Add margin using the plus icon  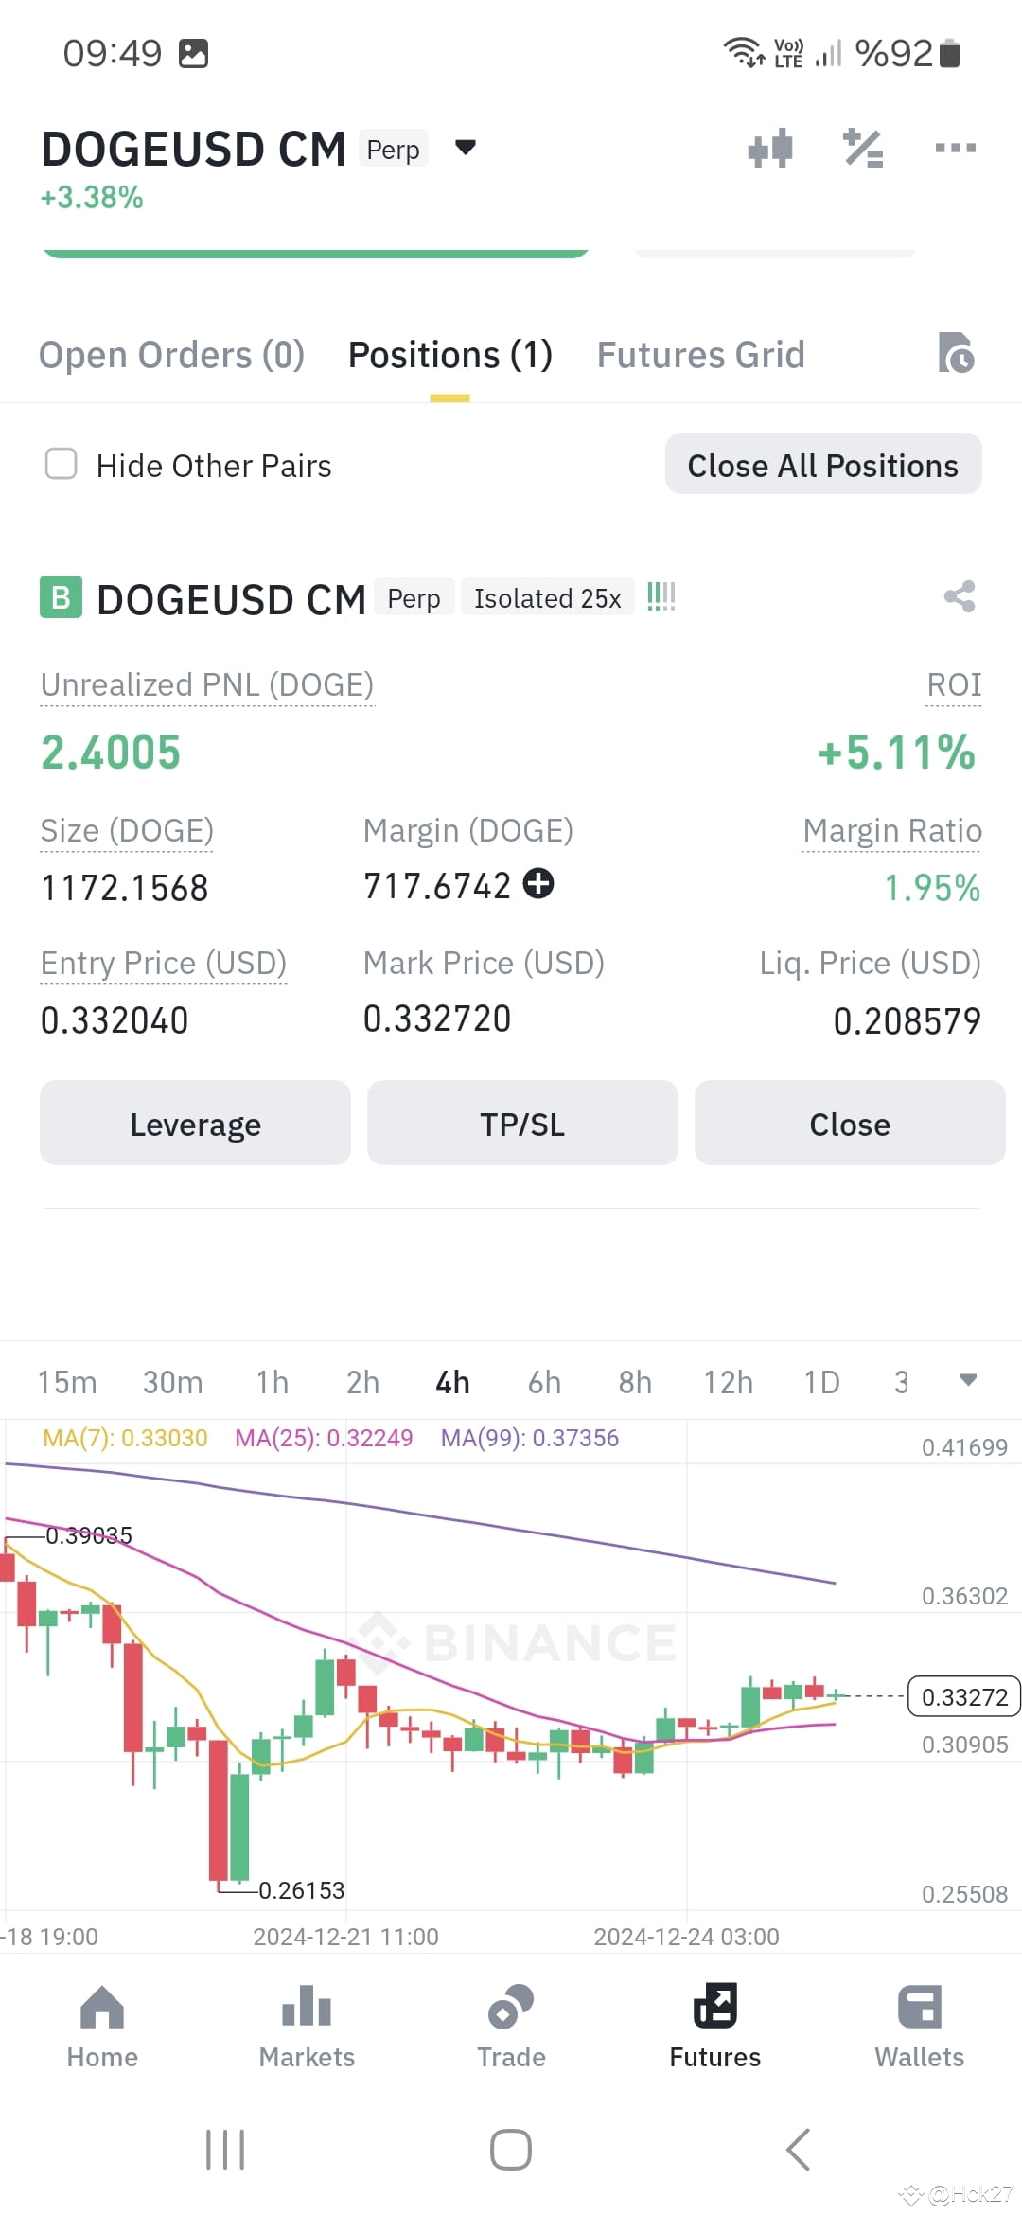[538, 883]
